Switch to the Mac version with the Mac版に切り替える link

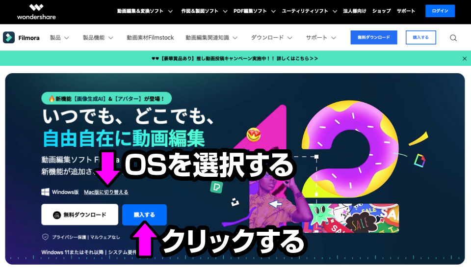click(106, 192)
